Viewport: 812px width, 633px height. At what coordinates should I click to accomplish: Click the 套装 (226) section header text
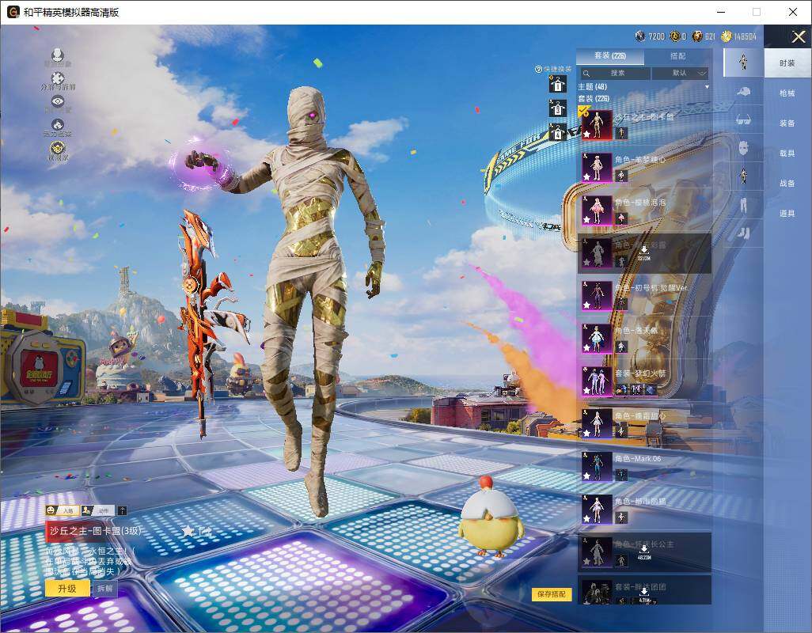click(x=594, y=98)
